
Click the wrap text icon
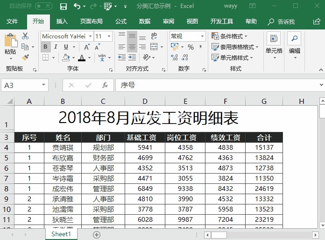click(x=154, y=36)
